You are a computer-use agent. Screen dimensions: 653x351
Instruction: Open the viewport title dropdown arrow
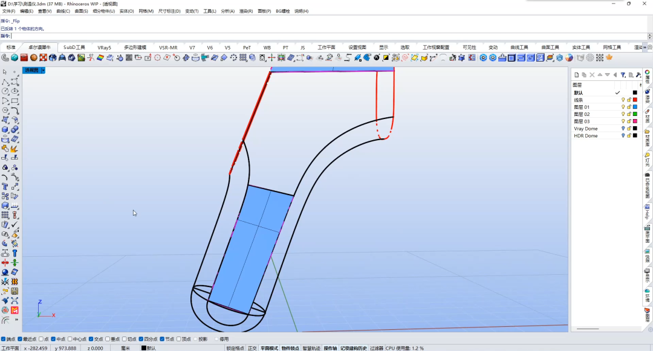click(43, 70)
